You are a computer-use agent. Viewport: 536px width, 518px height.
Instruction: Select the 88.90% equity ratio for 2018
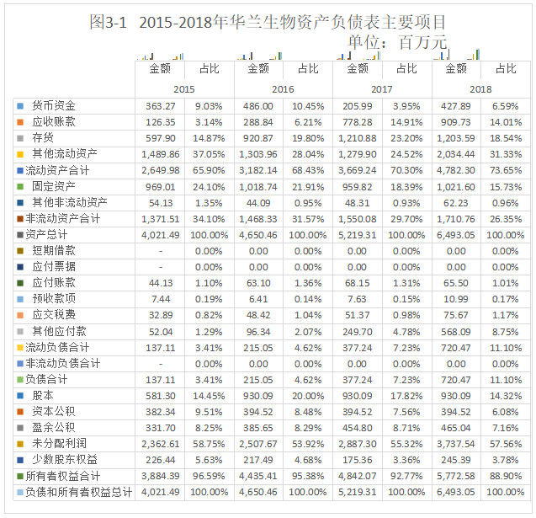coord(506,476)
